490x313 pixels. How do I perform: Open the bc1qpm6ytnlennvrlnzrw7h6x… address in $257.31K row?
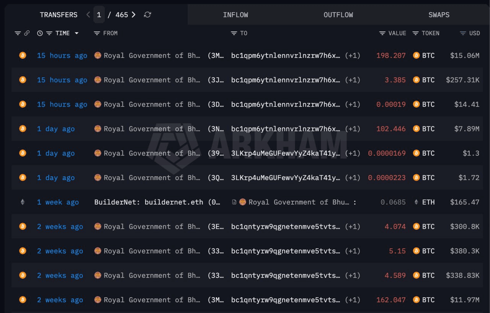[286, 80]
